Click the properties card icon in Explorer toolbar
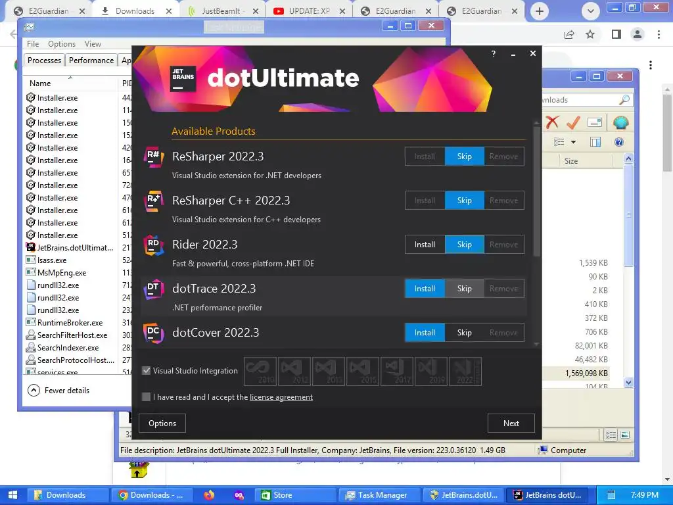Viewport: 673px width, 505px height. 594,123
